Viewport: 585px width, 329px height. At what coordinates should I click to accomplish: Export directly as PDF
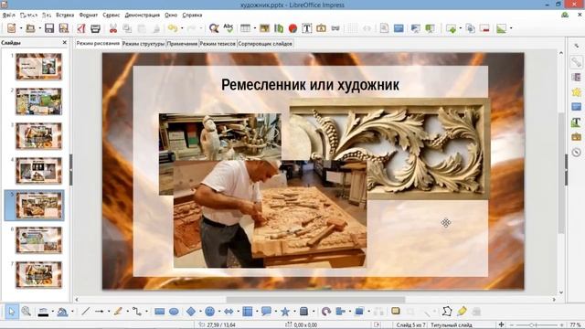tap(81, 28)
